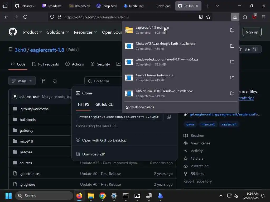This screenshot has height=202, width=270.
Task: Show Ninite Chrome Installer in folder
Action: 232,78
